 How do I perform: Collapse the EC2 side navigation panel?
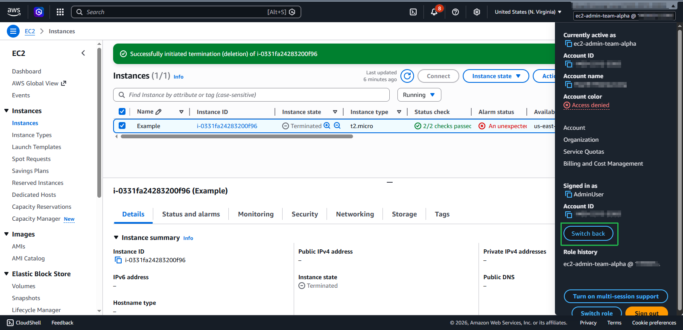tap(83, 53)
